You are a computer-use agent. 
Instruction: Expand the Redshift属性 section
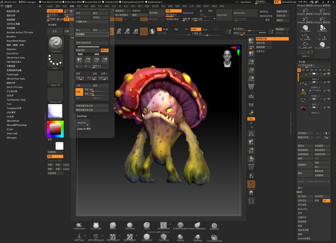pyautogui.click(x=304, y=239)
